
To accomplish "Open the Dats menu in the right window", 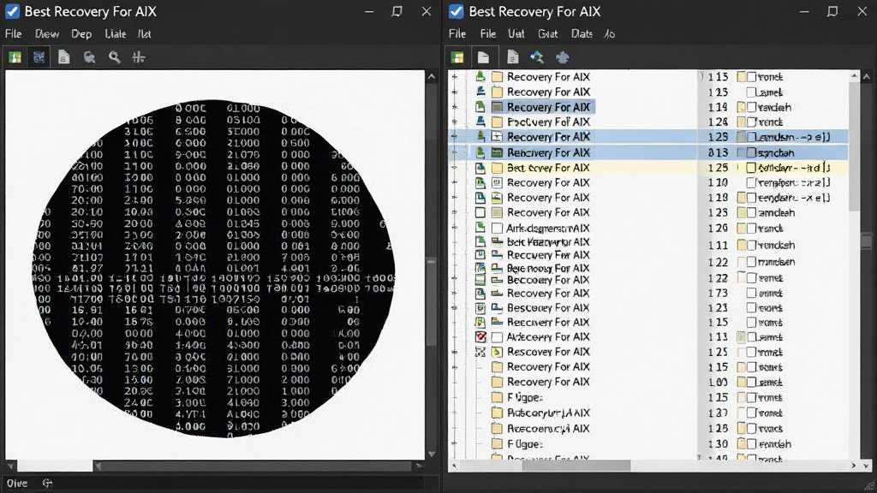I will [x=582, y=33].
